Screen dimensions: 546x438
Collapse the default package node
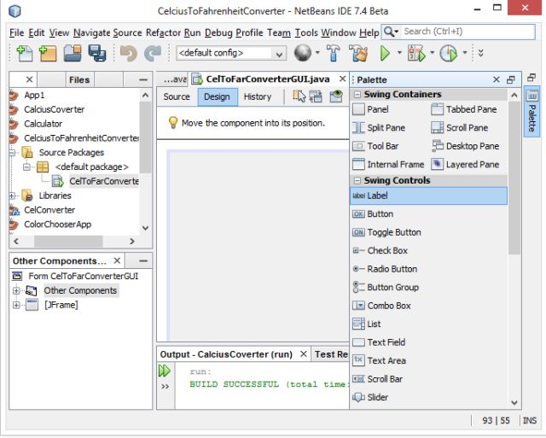point(26,167)
